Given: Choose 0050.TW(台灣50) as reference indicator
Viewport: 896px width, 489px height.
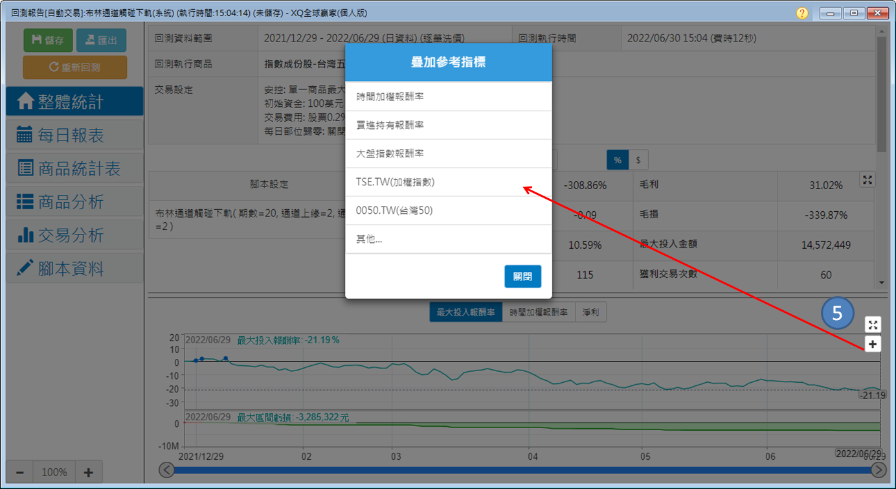Looking at the screenshot, I should click(448, 210).
